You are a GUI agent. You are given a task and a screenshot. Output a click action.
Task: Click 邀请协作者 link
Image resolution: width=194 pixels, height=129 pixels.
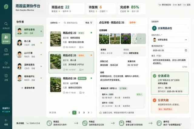(28, 88)
